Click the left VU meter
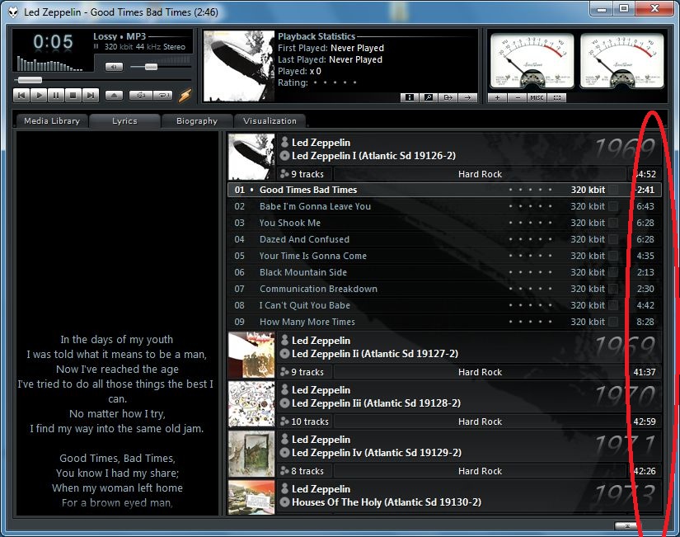This screenshot has height=537, width=680. (x=532, y=61)
